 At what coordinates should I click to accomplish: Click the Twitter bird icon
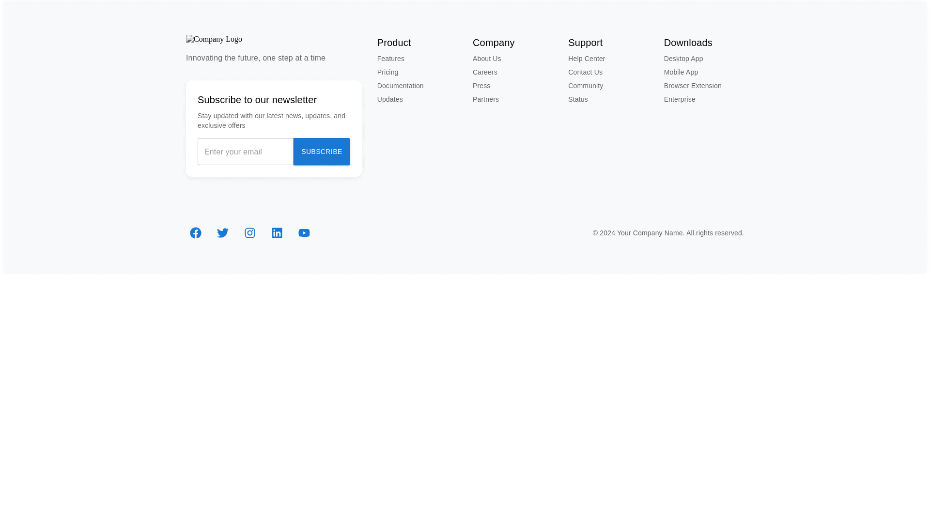(x=223, y=233)
